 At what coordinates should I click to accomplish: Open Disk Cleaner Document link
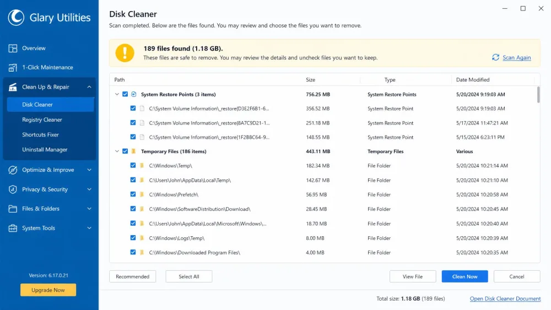click(x=505, y=299)
